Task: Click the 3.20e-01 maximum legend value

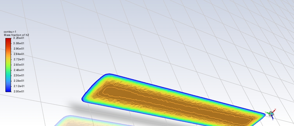Action: pyautogui.click(x=19, y=38)
